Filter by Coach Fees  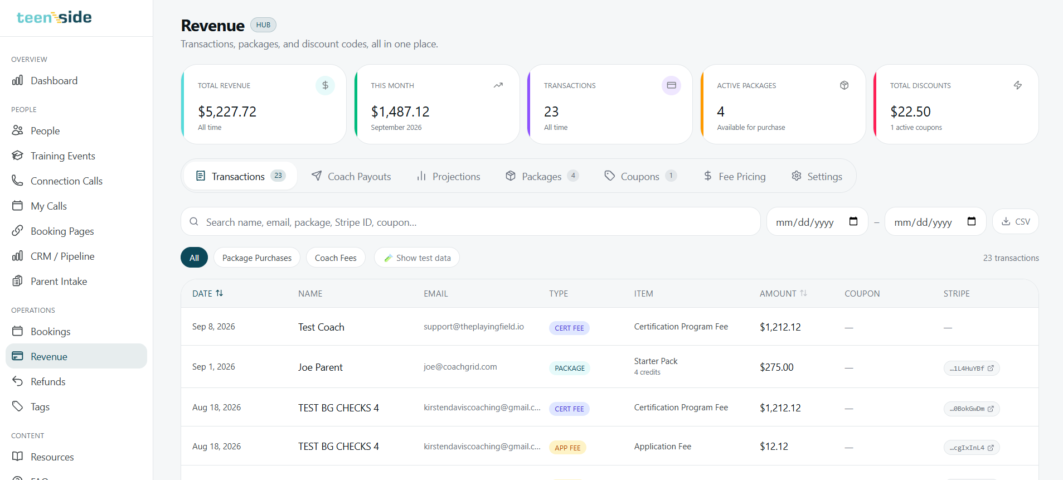tap(336, 258)
